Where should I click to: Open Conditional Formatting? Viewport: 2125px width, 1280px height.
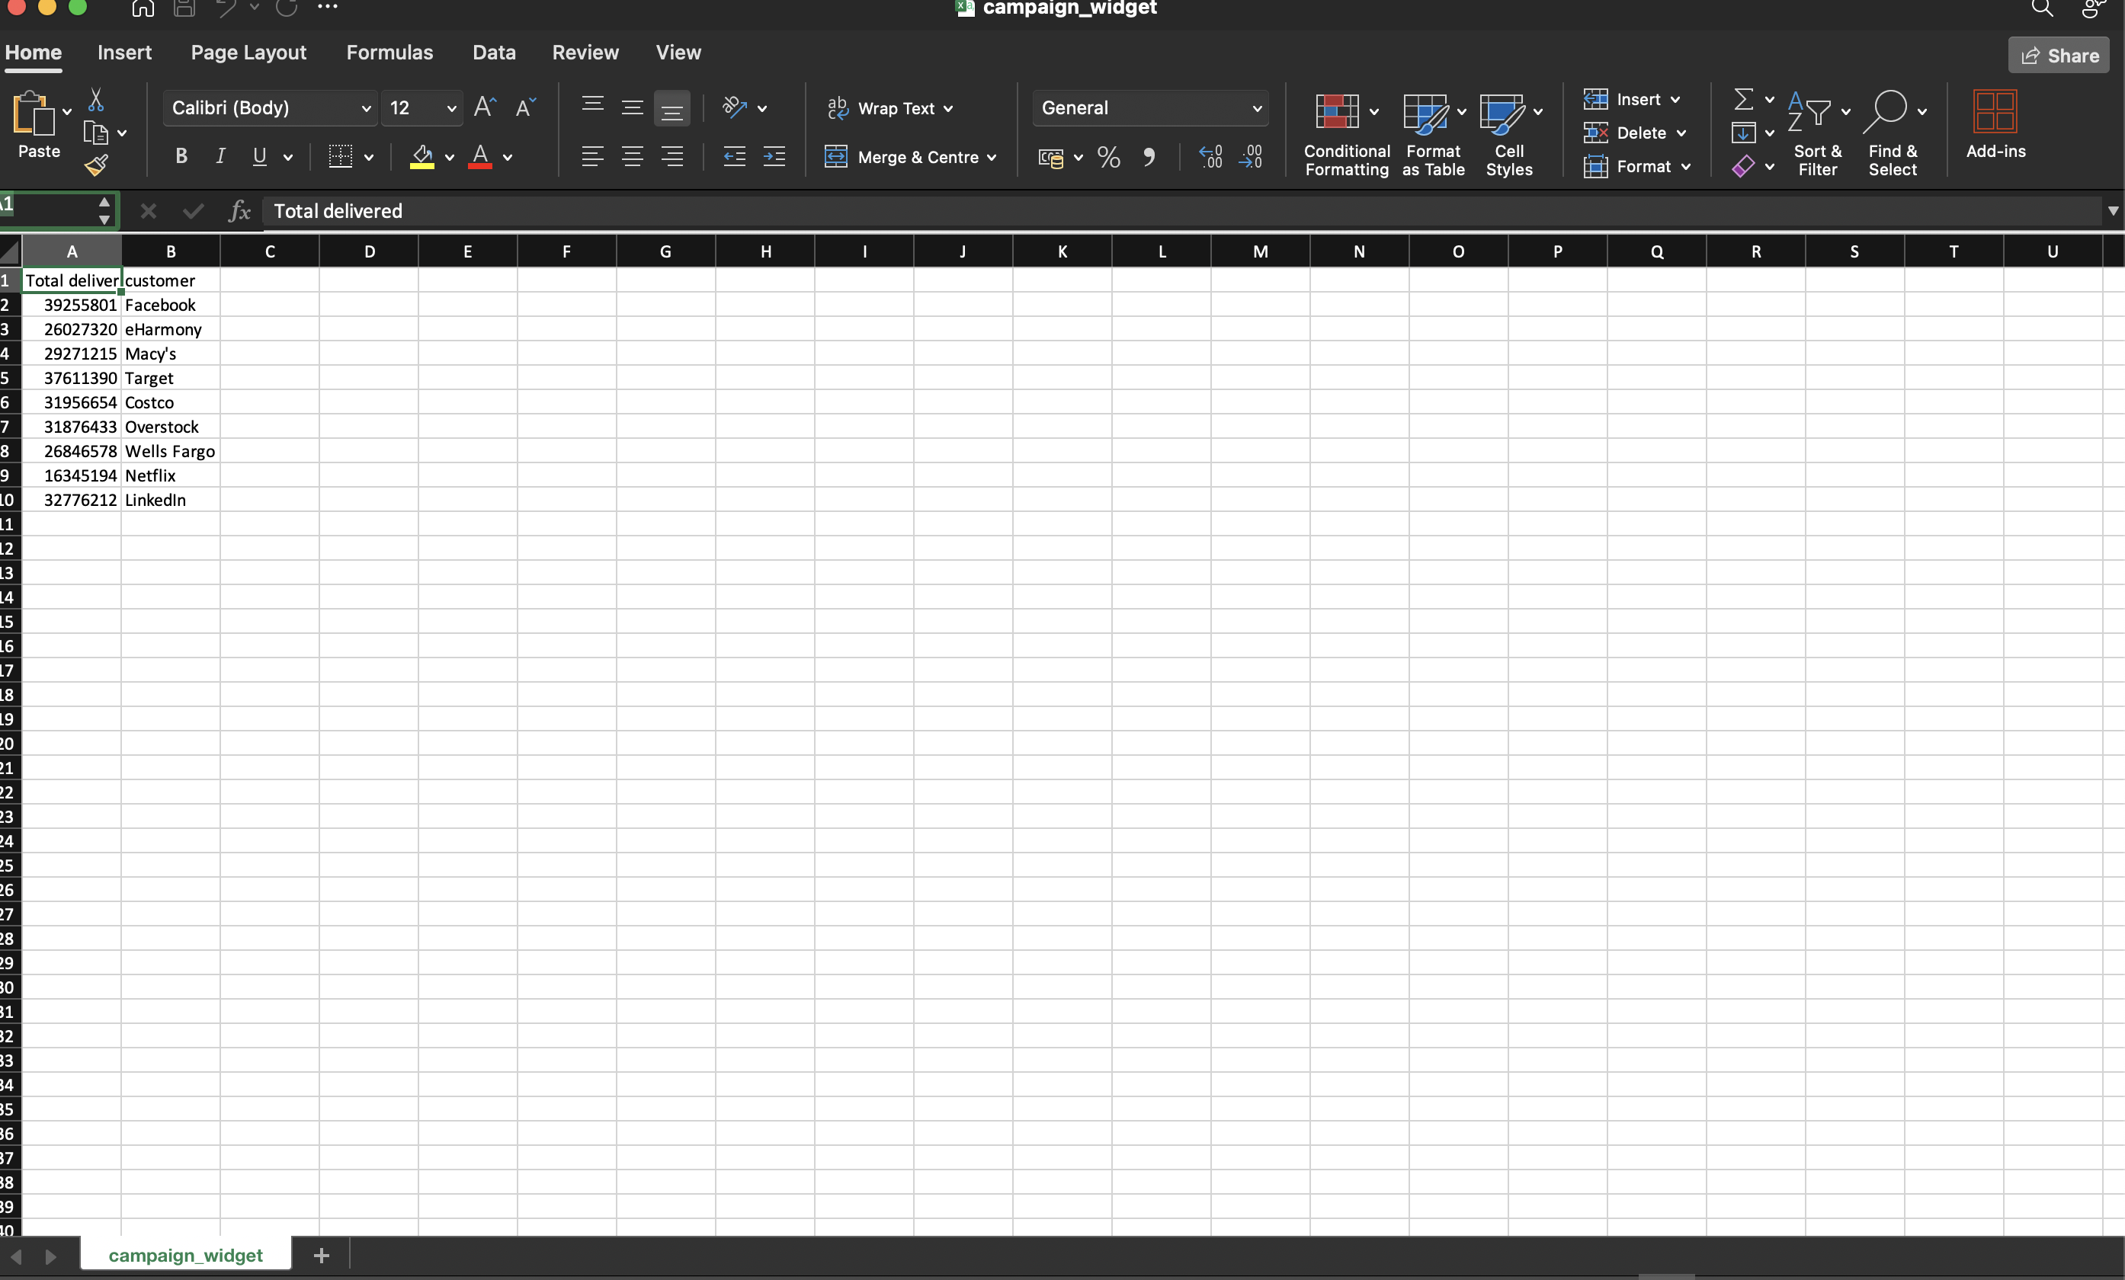(x=1346, y=134)
